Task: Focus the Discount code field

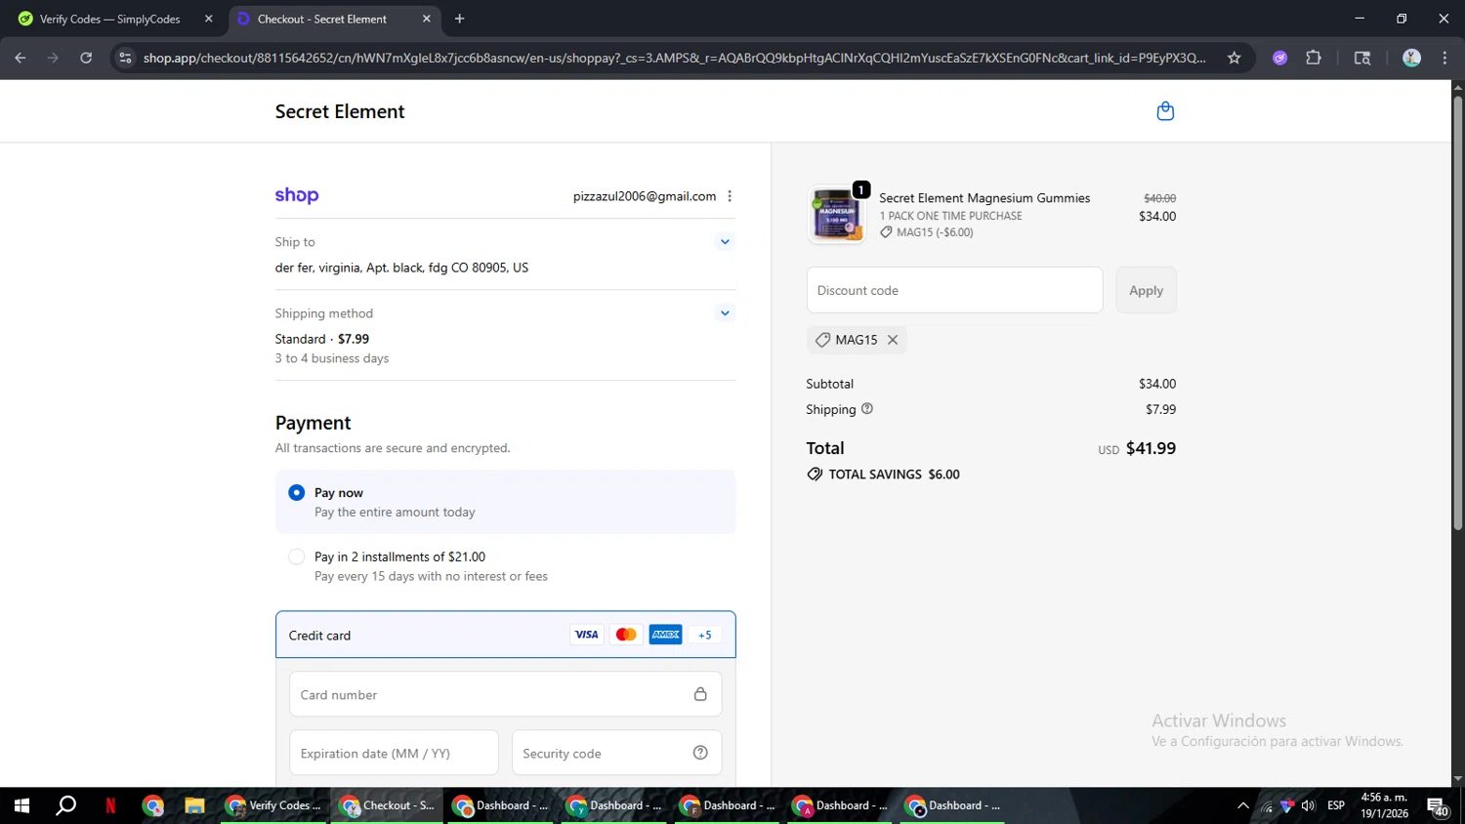Action: click(x=954, y=290)
